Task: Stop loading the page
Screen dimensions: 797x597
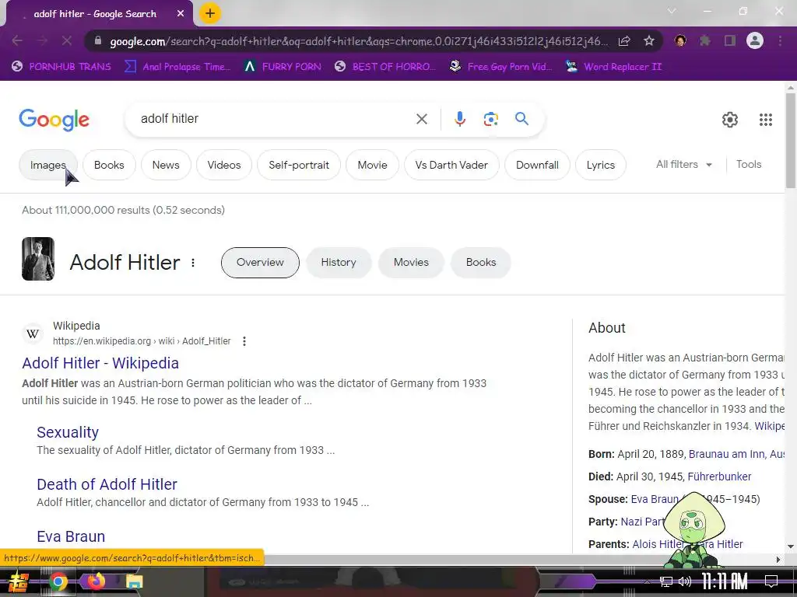Action: pyautogui.click(x=67, y=40)
